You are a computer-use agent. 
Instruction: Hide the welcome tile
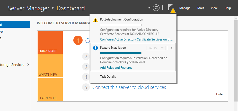click(219, 94)
